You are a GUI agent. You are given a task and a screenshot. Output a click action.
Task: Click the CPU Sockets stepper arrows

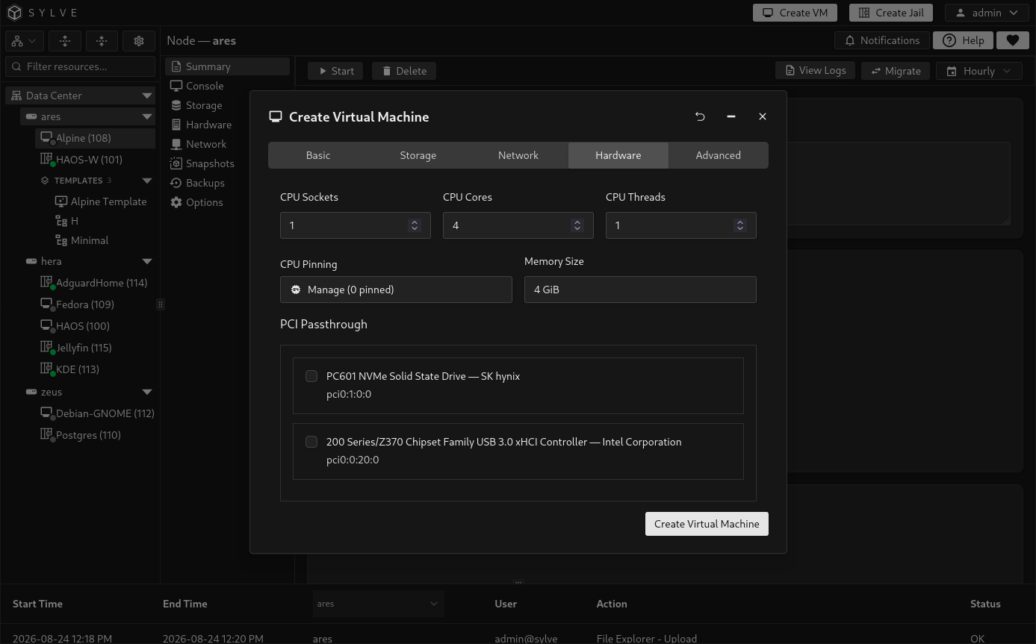click(415, 225)
